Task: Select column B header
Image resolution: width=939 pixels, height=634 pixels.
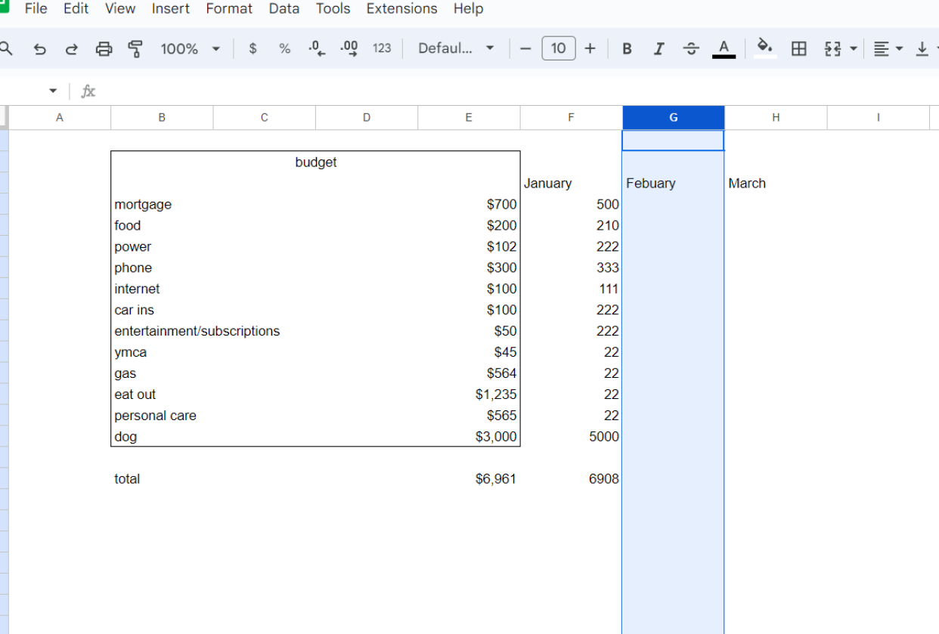Action: (162, 117)
